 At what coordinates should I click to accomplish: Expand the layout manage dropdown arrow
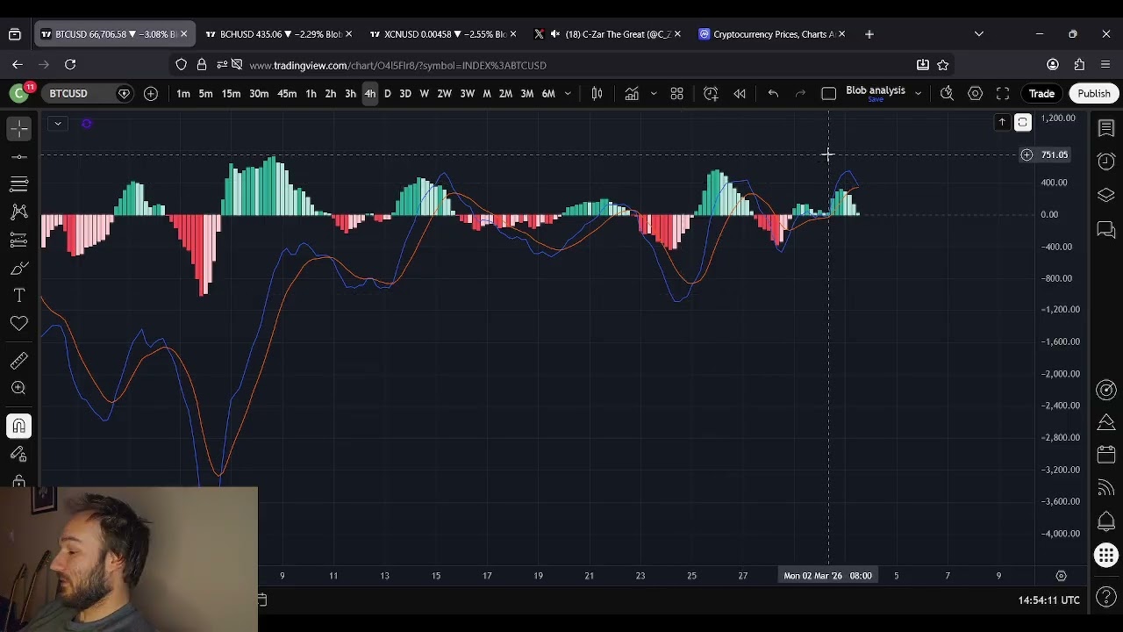pos(918,93)
